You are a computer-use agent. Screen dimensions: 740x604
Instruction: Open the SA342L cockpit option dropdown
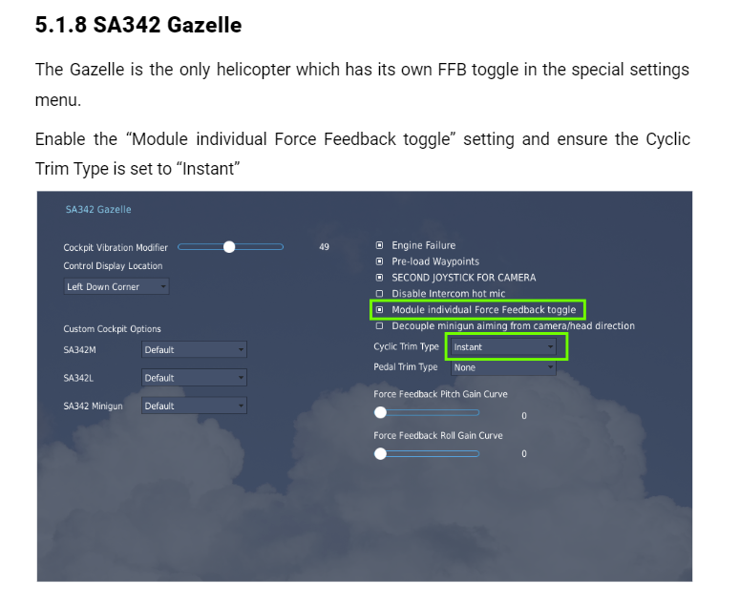point(194,378)
